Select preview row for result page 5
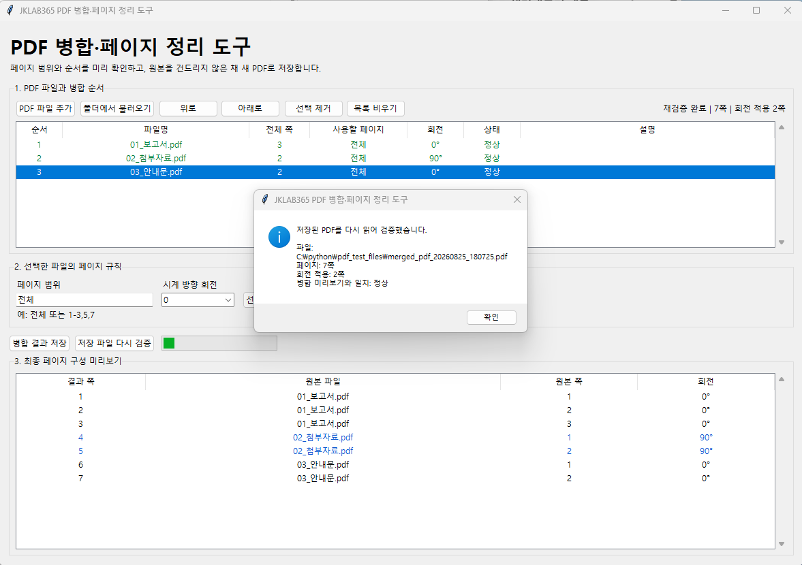 pos(395,451)
